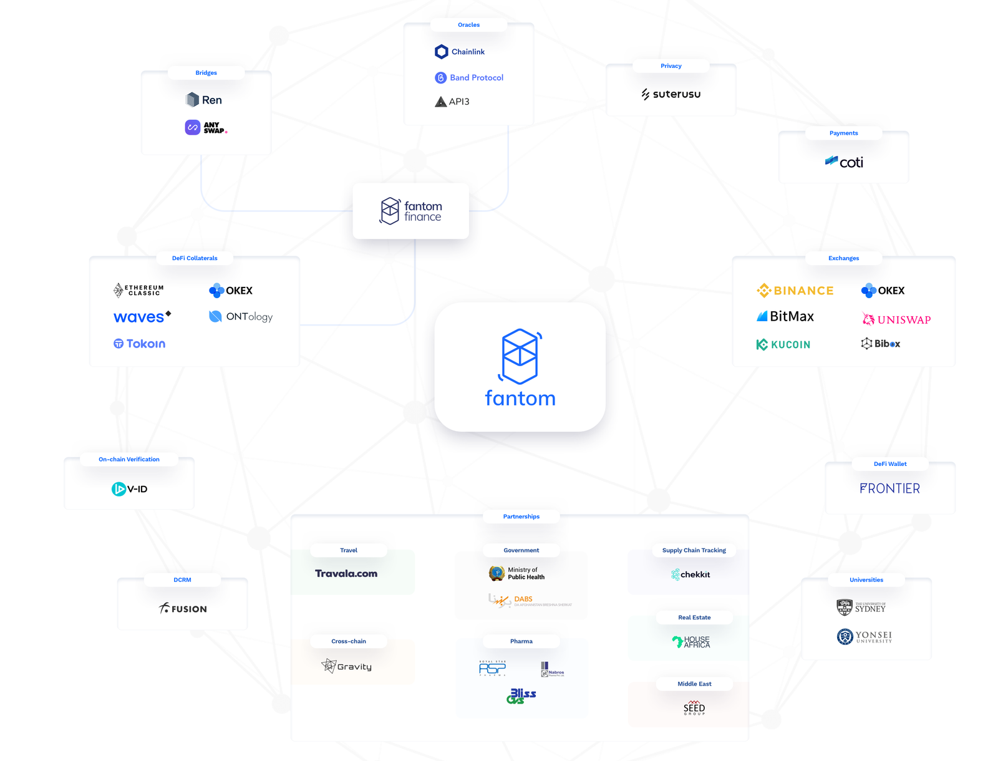Select the Chainlink oracle icon
Image resolution: width=998 pixels, height=761 pixels.
coord(442,51)
